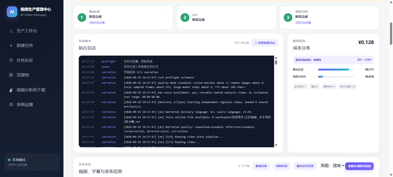Screen dimensions: 393x177
Task: Open 生产工作台 via its home icon
Action: click(x=11, y=31)
